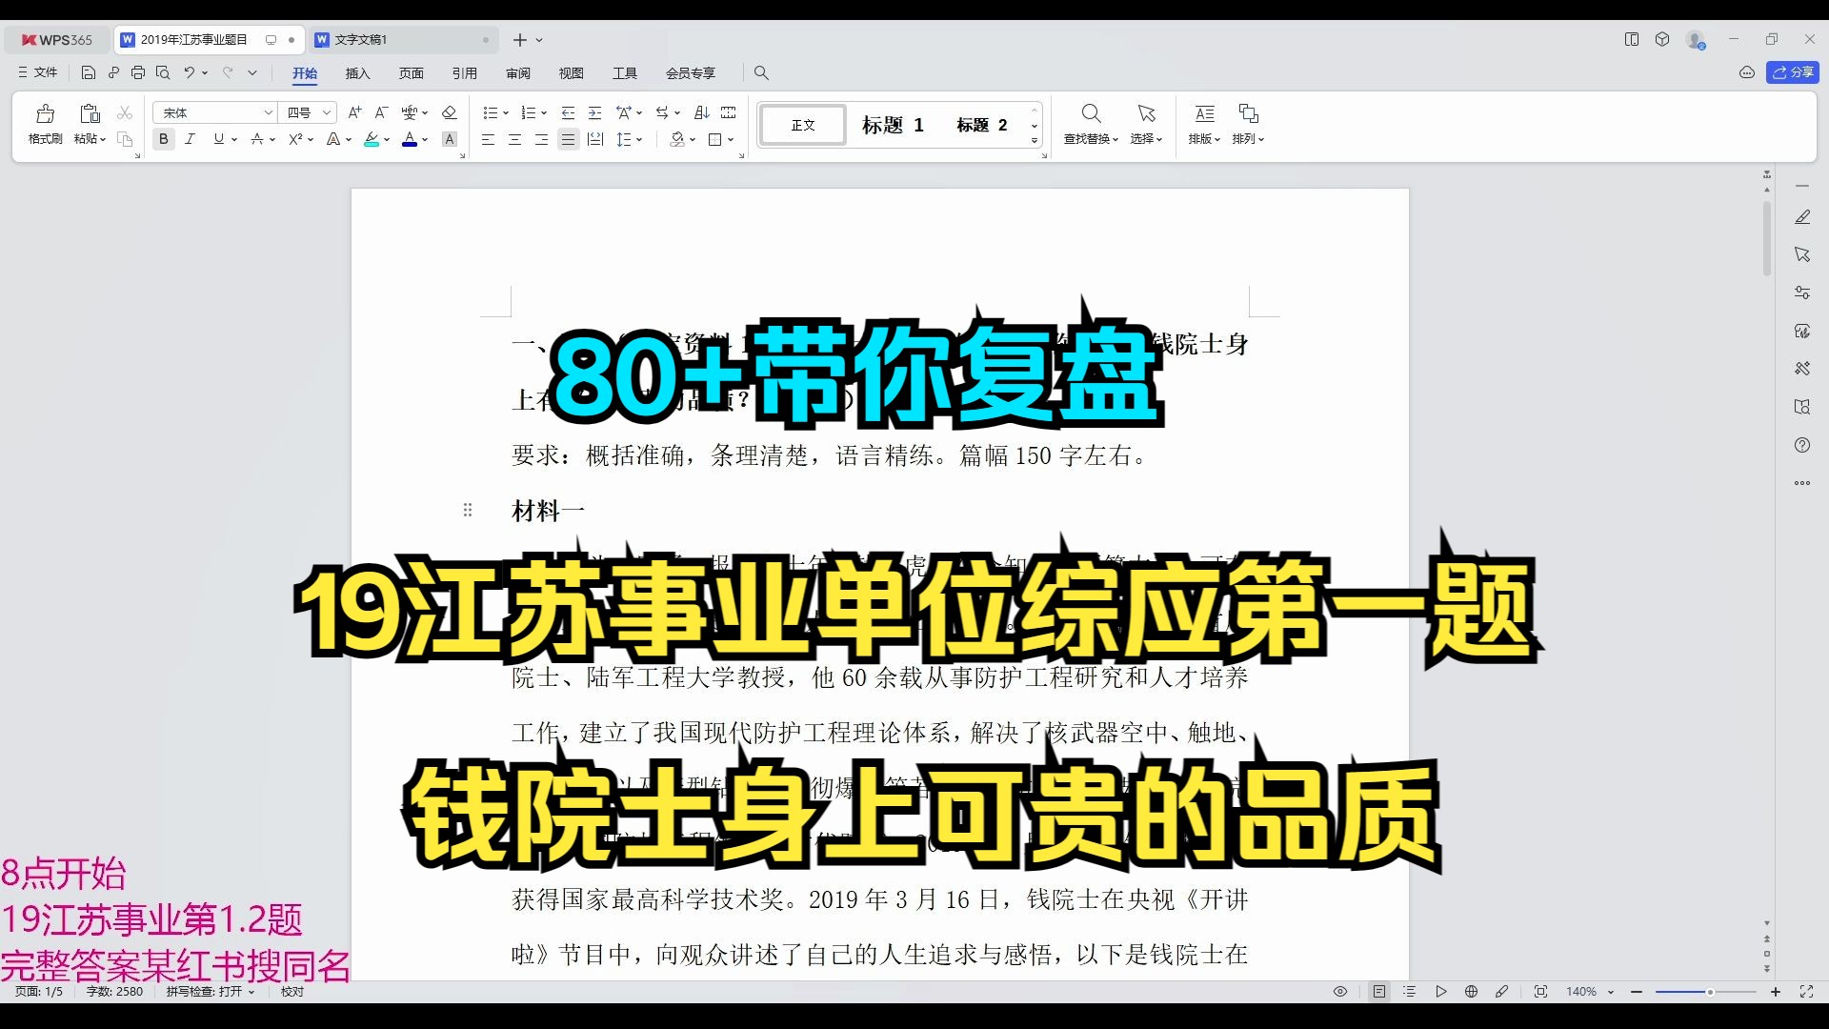Open the Layout (排版) tool

tap(1204, 125)
